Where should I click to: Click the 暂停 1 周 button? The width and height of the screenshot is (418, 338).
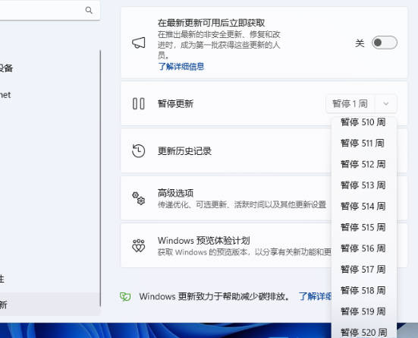(350, 103)
